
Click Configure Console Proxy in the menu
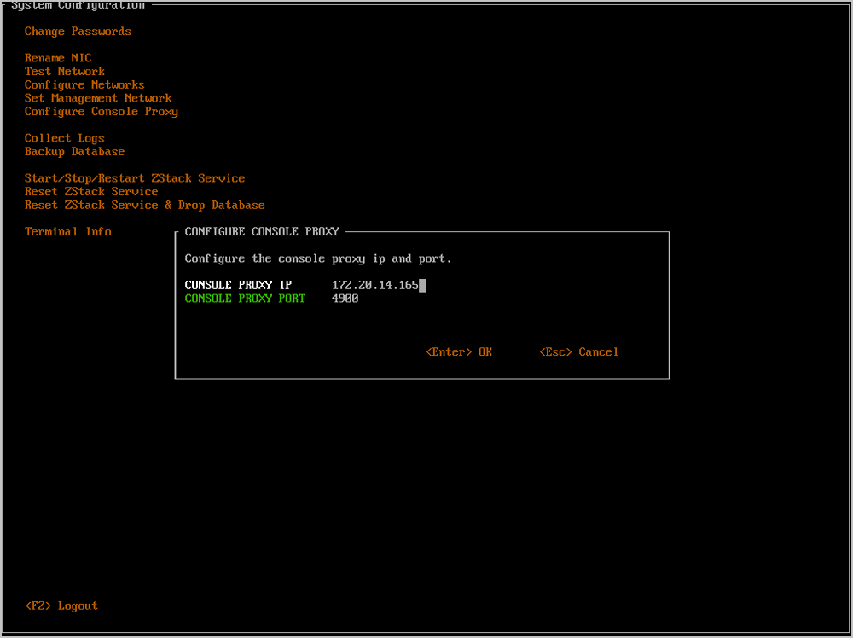coord(102,112)
